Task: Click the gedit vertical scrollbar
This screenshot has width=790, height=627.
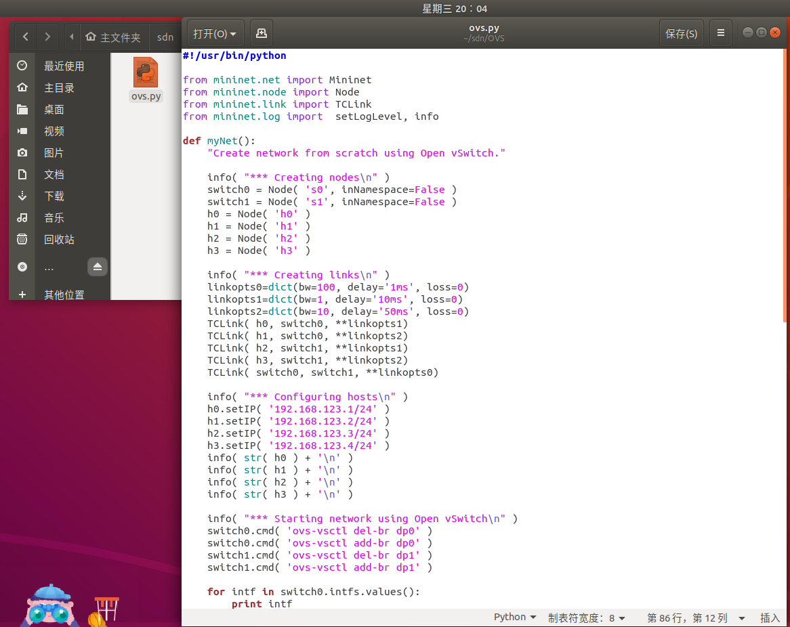Action: 785,186
